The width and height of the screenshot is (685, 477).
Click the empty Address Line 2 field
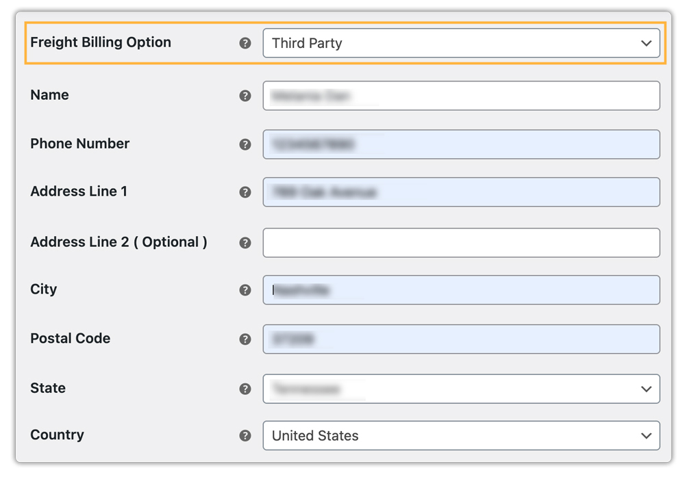pyautogui.click(x=462, y=242)
